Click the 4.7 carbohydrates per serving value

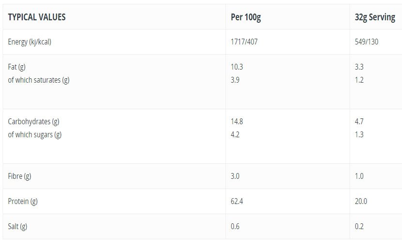pos(359,122)
